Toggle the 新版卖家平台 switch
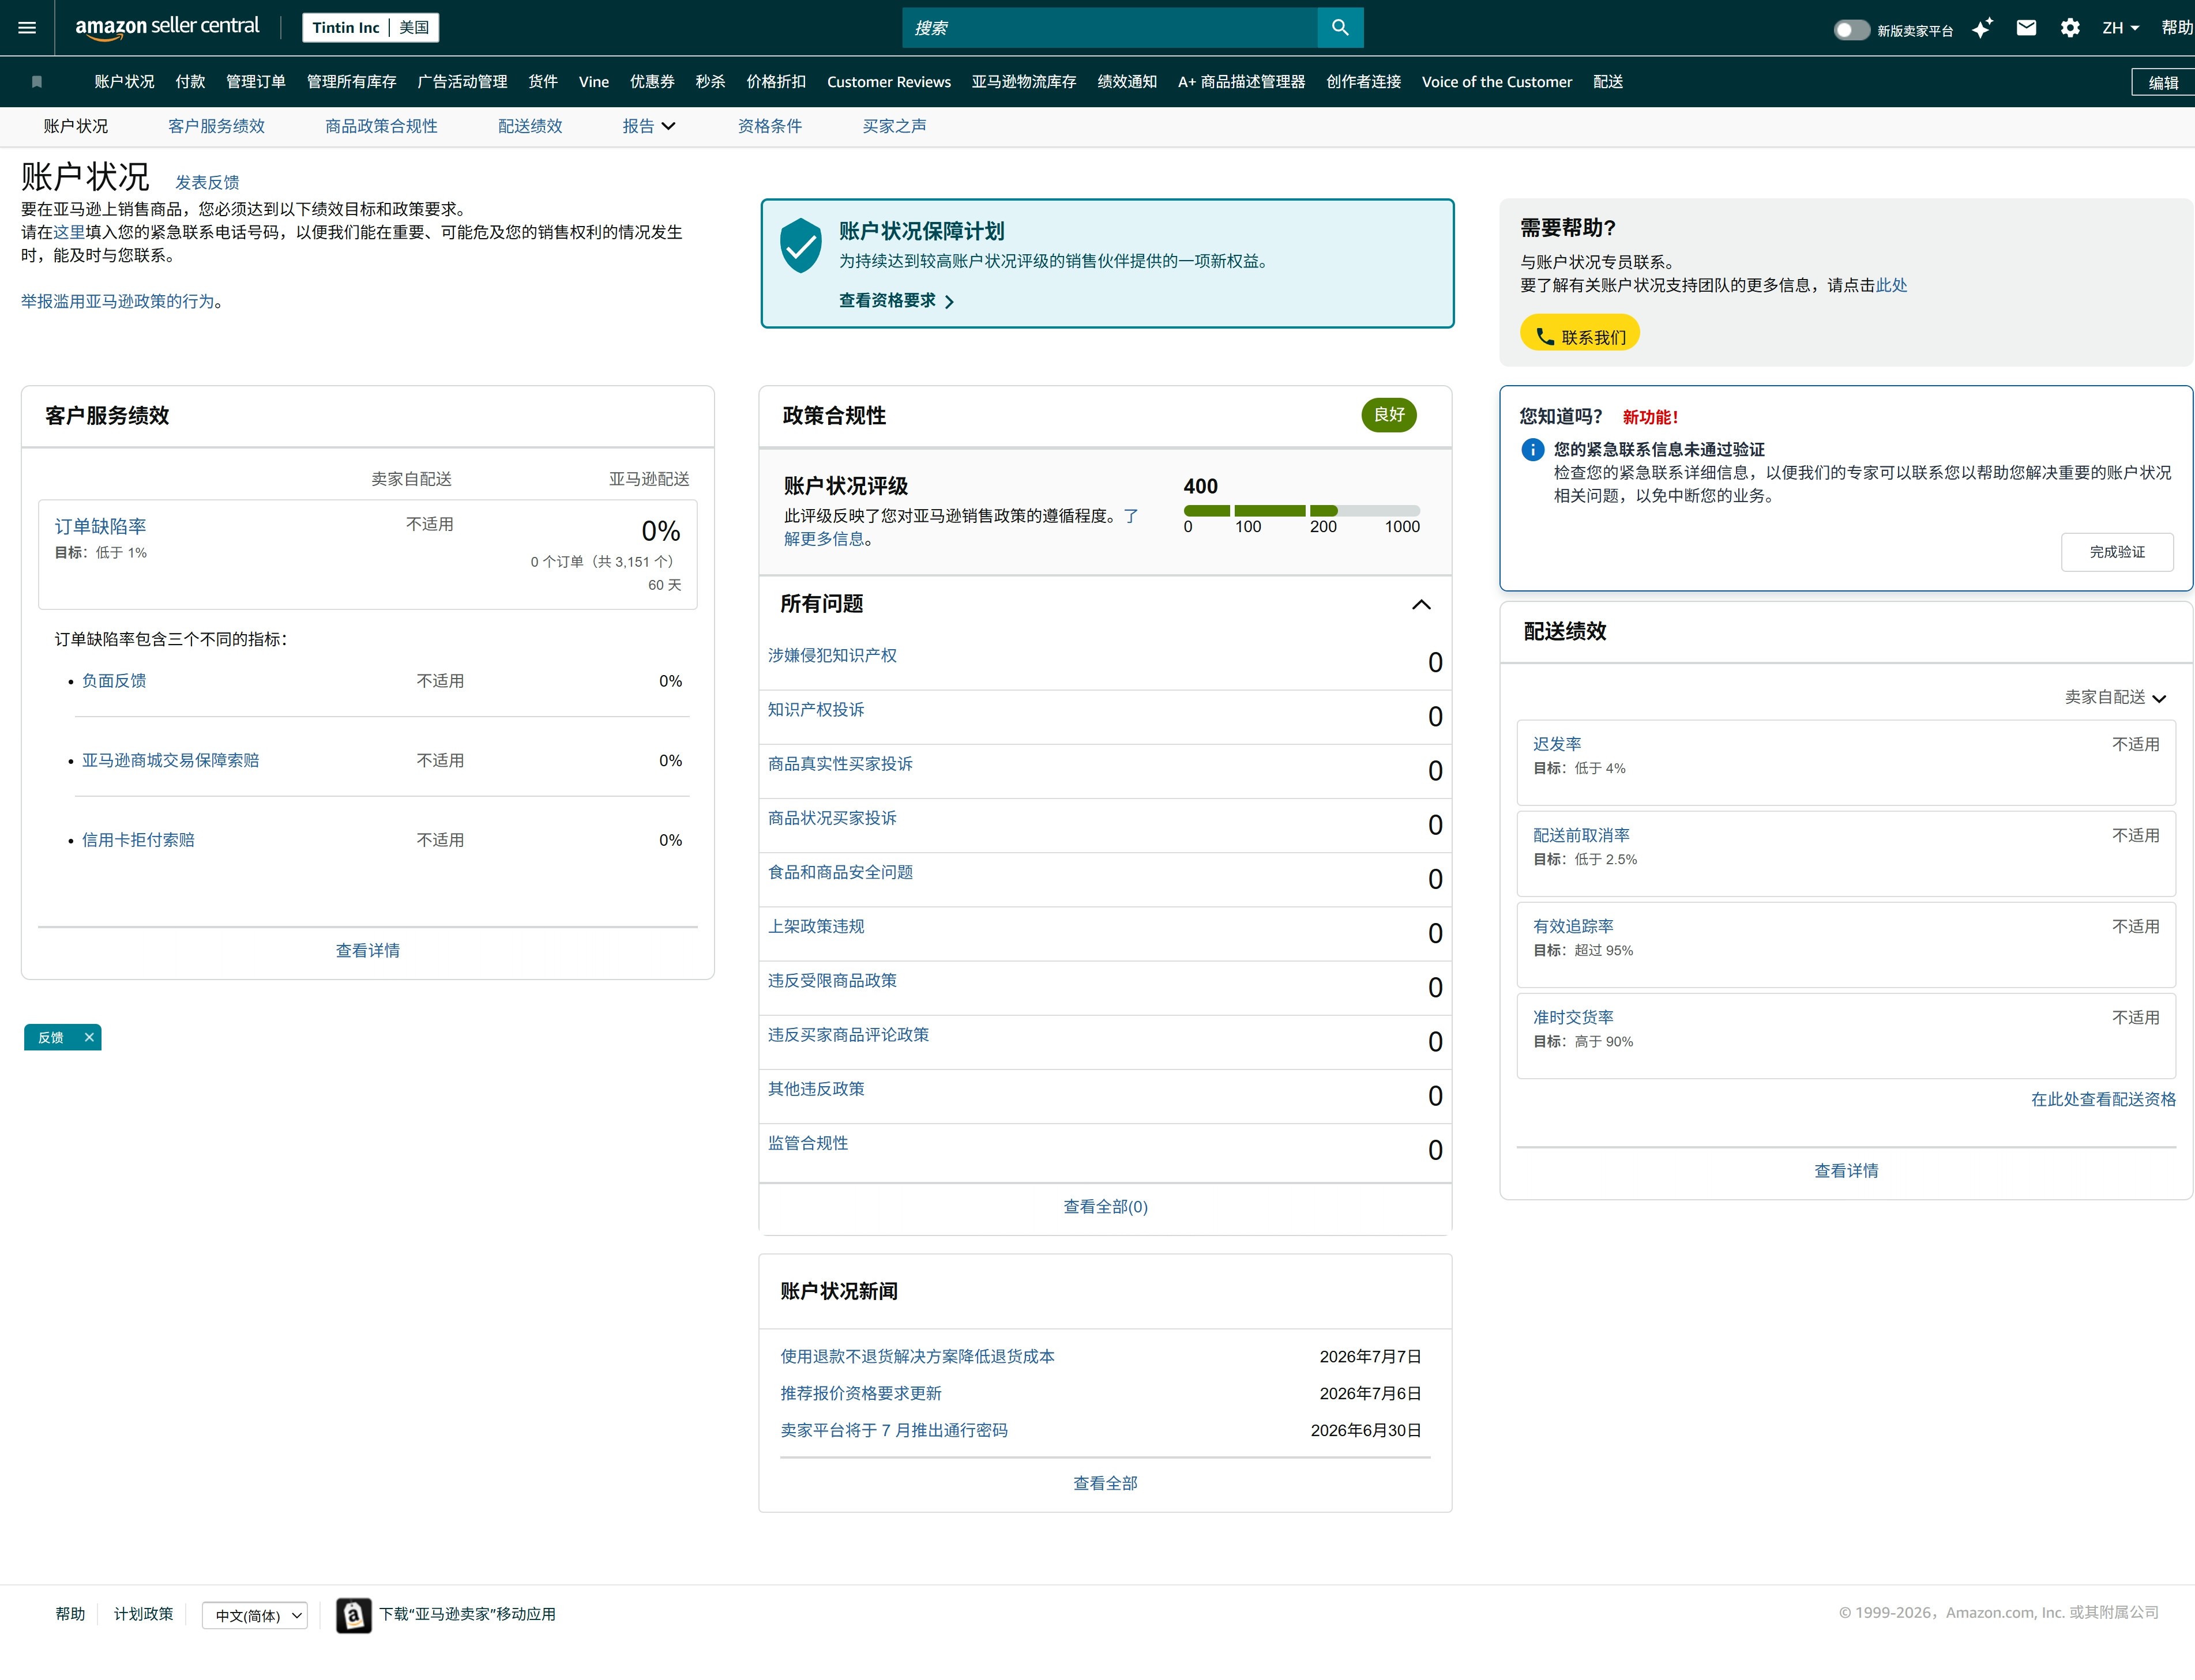 (1851, 30)
